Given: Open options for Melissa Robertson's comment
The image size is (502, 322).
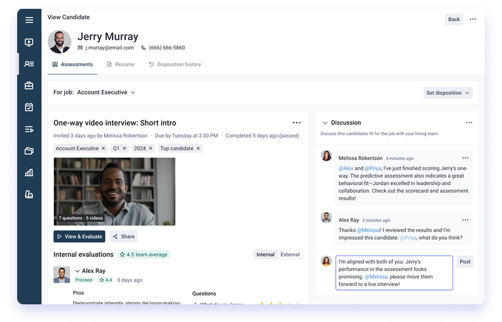Looking at the screenshot, I should point(465,158).
